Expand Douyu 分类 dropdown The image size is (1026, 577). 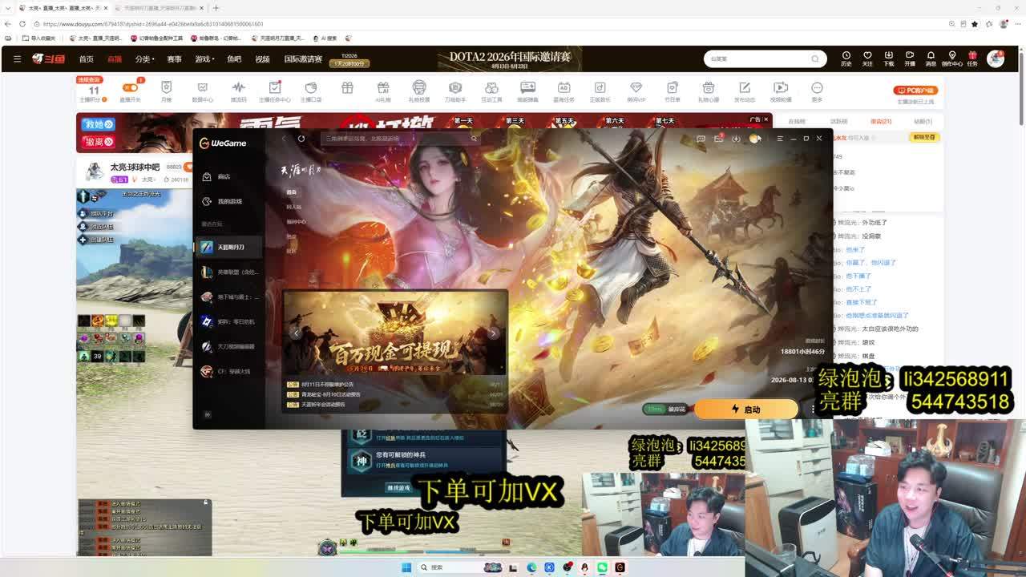pyautogui.click(x=144, y=59)
